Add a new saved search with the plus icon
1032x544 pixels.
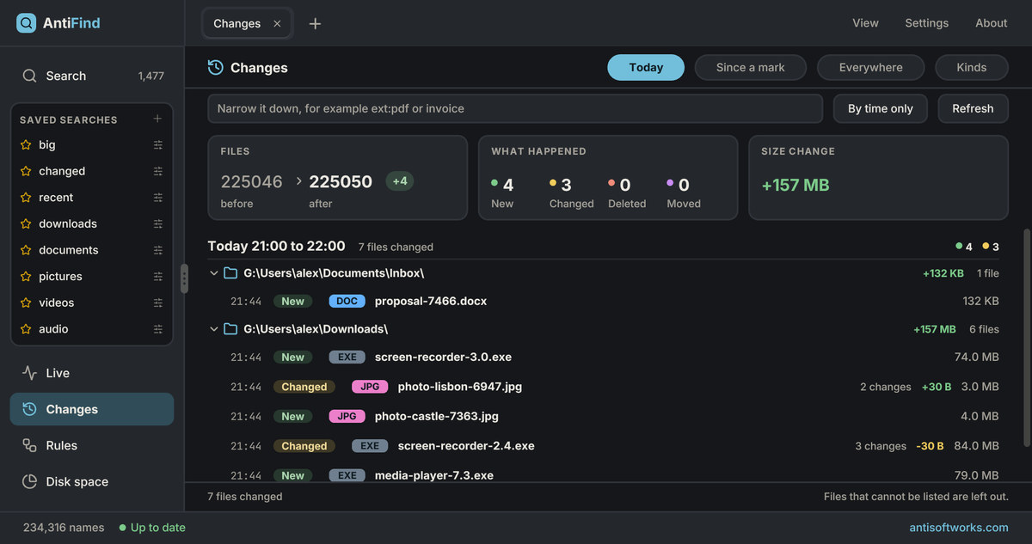coord(157,119)
